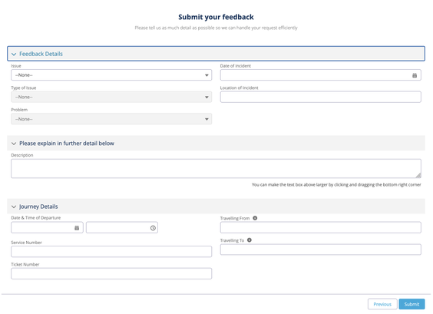Click the Travelling To field
The height and width of the screenshot is (314, 433).
[321, 250]
